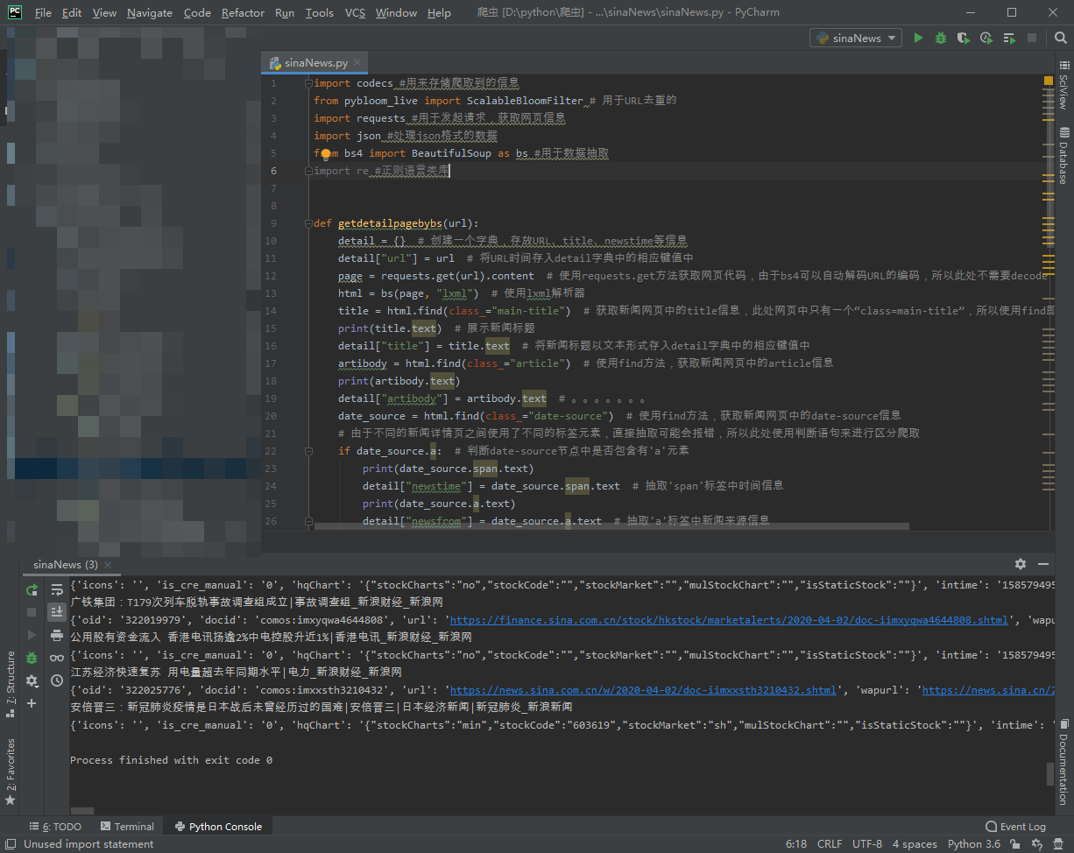1074x853 pixels.
Task: Click the glasses icon in Run panel
Action: 57,658
